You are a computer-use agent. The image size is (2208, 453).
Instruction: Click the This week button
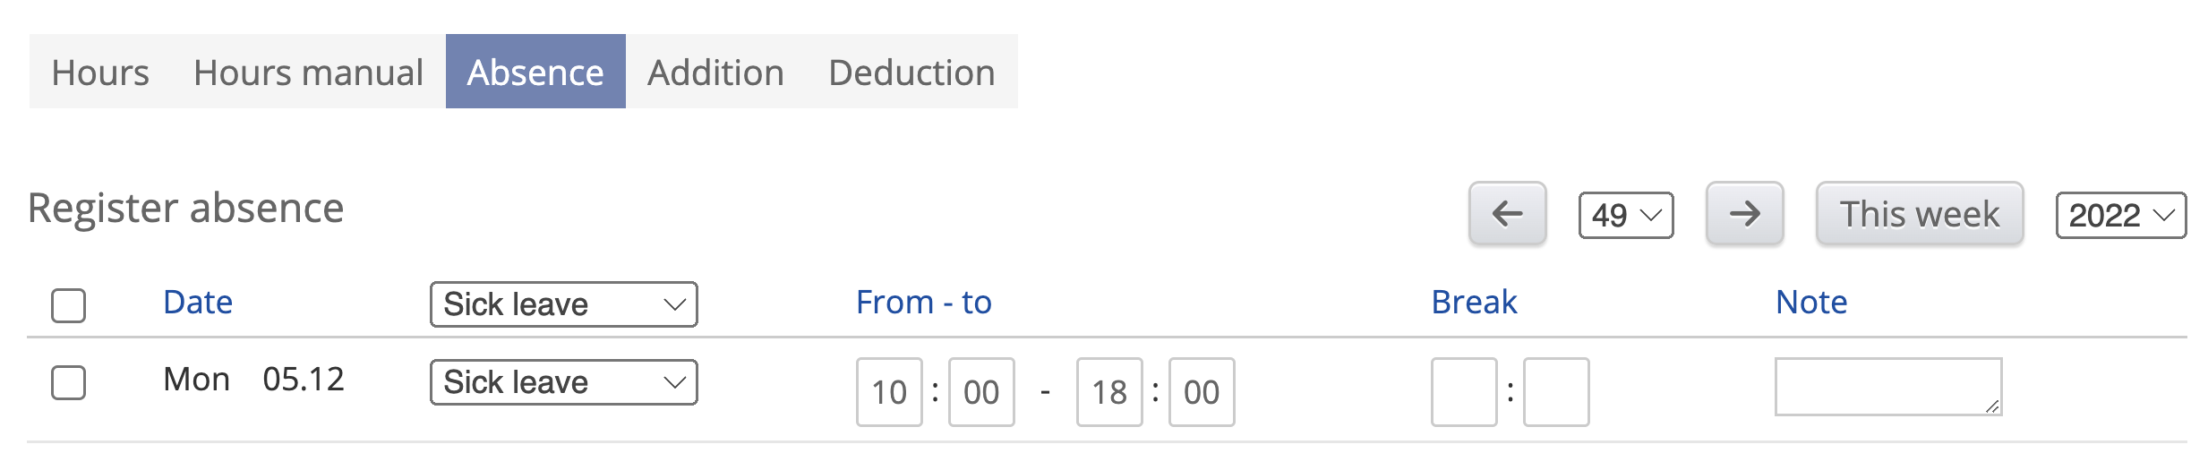click(x=1919, y=214)
